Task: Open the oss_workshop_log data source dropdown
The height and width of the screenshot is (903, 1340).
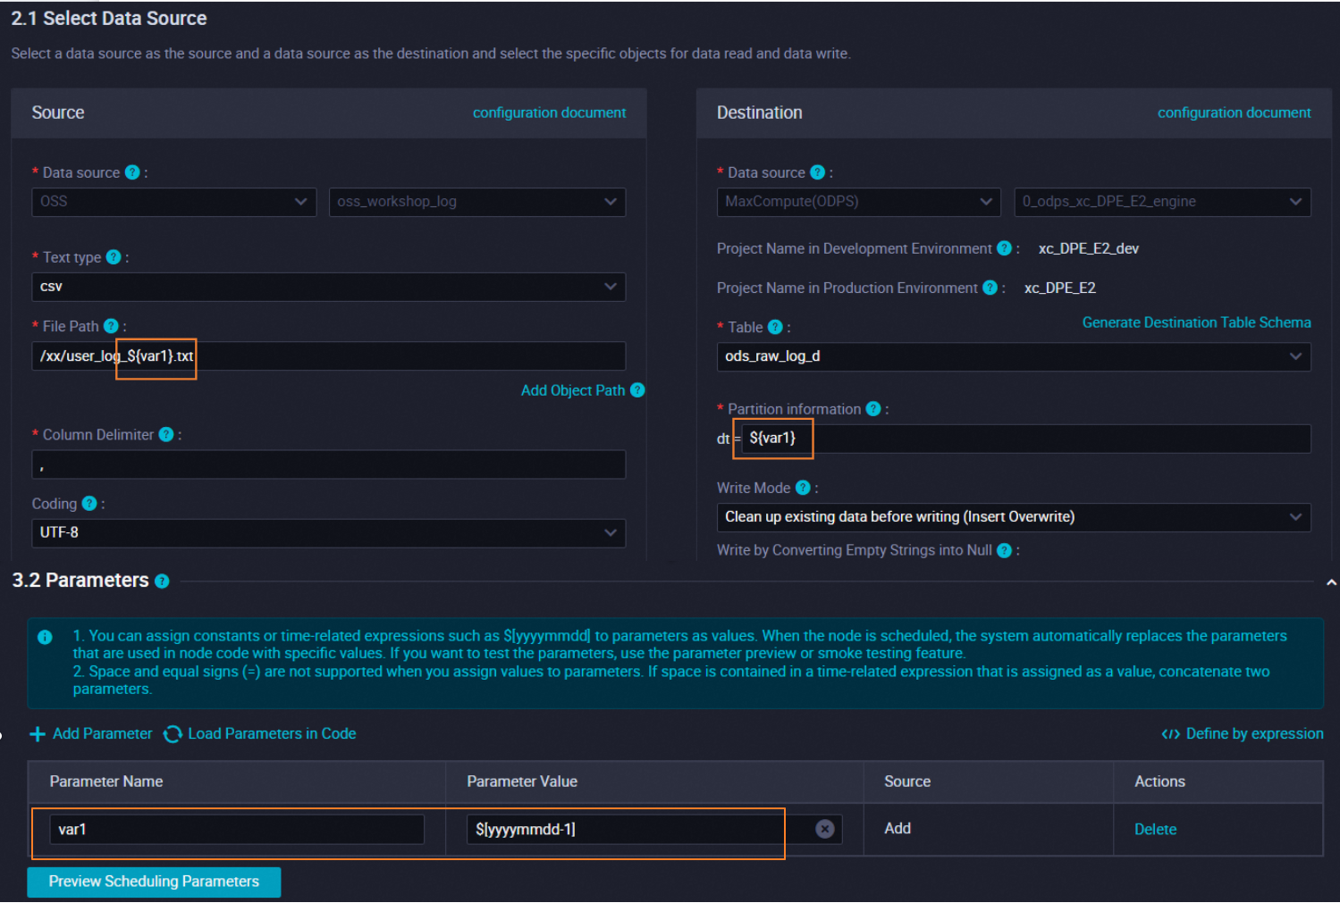Action: (x=477, y=202)
